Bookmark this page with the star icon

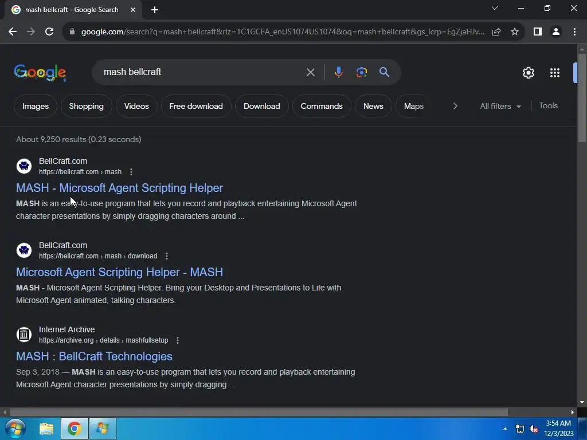tap(515, 32)
